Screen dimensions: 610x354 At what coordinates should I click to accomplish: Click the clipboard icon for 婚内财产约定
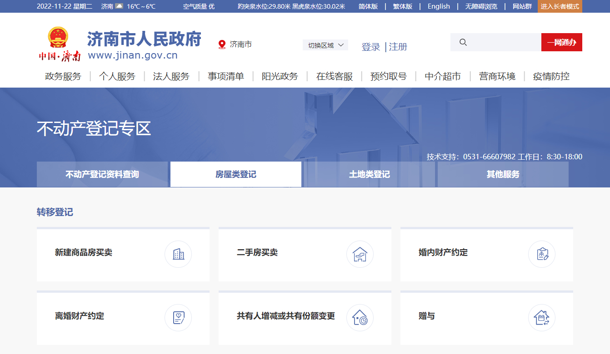click(542, 254)
